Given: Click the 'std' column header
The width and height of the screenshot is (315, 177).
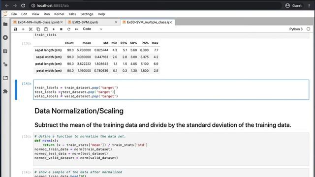Looking at the screenshot, I should coord(106,43).
